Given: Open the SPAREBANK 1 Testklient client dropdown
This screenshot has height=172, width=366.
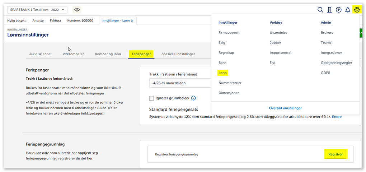Looking at the screenshot, I should (37, 10).
